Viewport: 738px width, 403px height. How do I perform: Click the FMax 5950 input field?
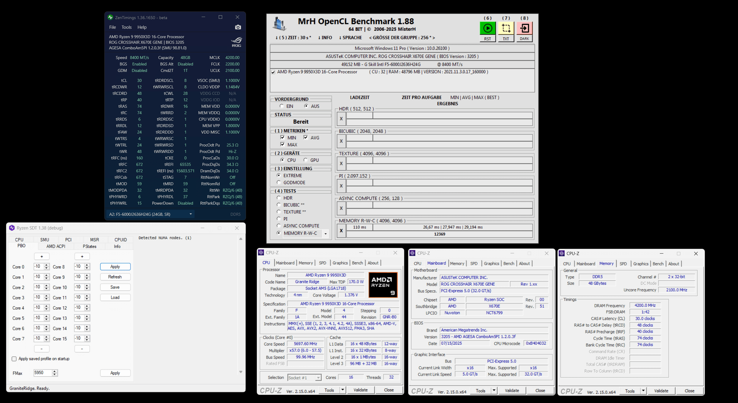pyautogui.click(x=43, y=373)
